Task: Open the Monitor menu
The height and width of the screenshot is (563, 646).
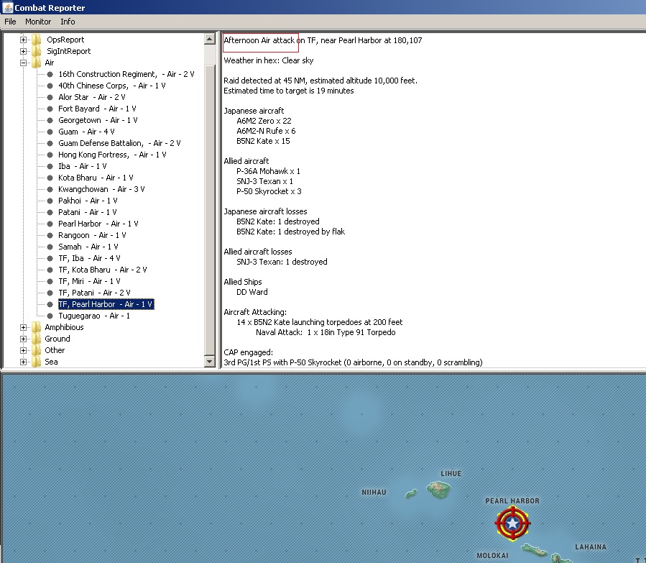Action: 38,22
